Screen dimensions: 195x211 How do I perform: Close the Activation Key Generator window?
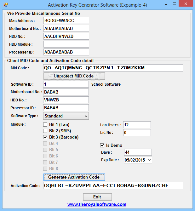click(186, 4)
